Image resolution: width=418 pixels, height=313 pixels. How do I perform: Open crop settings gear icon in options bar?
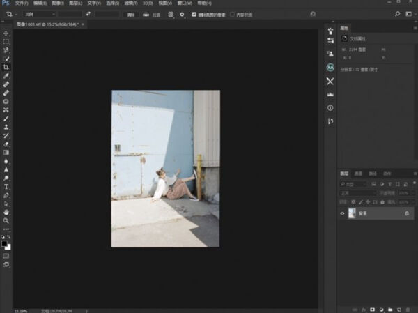[x=182, y=13]
